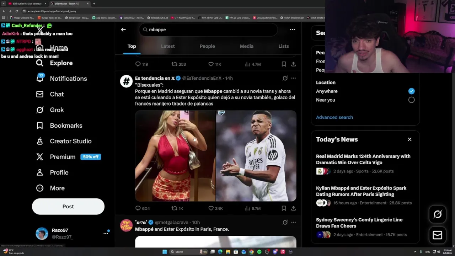
Task: Close the Today's News panel
Action: (x=409, y=139)
